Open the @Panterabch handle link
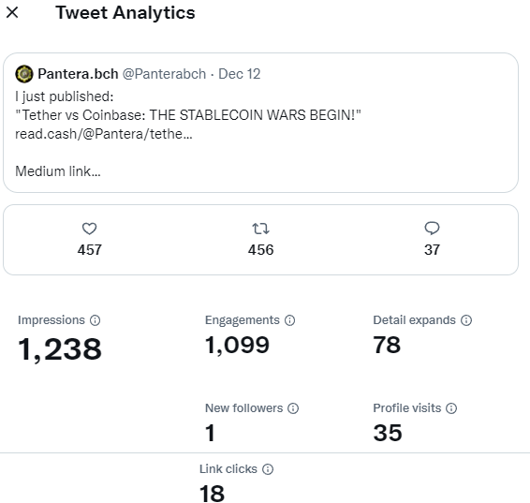Viewport: 530px width, 503px height. tap(164, 74)
